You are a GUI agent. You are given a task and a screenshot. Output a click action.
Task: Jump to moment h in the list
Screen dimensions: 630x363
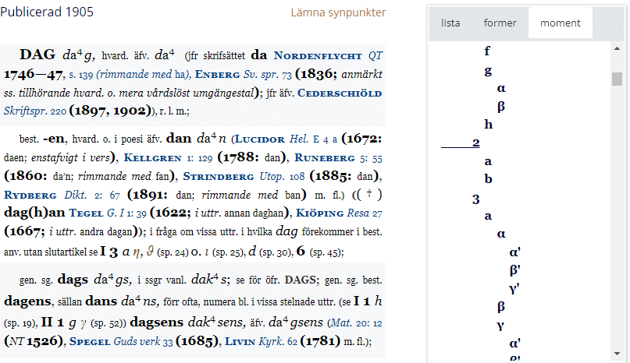coord(489,124)
